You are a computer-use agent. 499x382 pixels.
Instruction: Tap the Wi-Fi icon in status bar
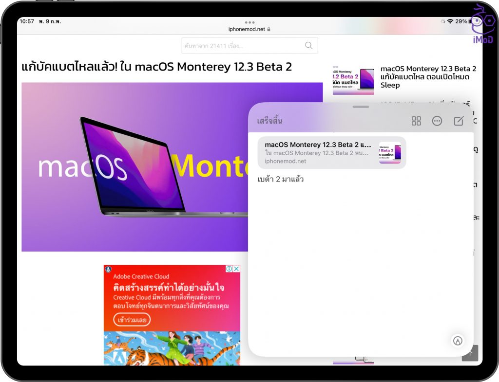coord(450,22)
